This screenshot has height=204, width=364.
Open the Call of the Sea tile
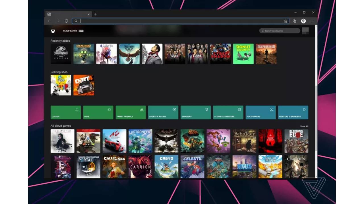(x=114, y=167)
